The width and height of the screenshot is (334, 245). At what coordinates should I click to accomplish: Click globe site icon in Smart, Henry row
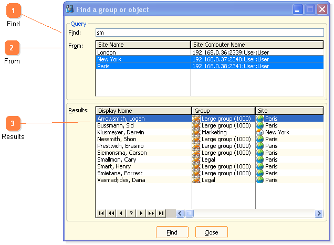260,166
